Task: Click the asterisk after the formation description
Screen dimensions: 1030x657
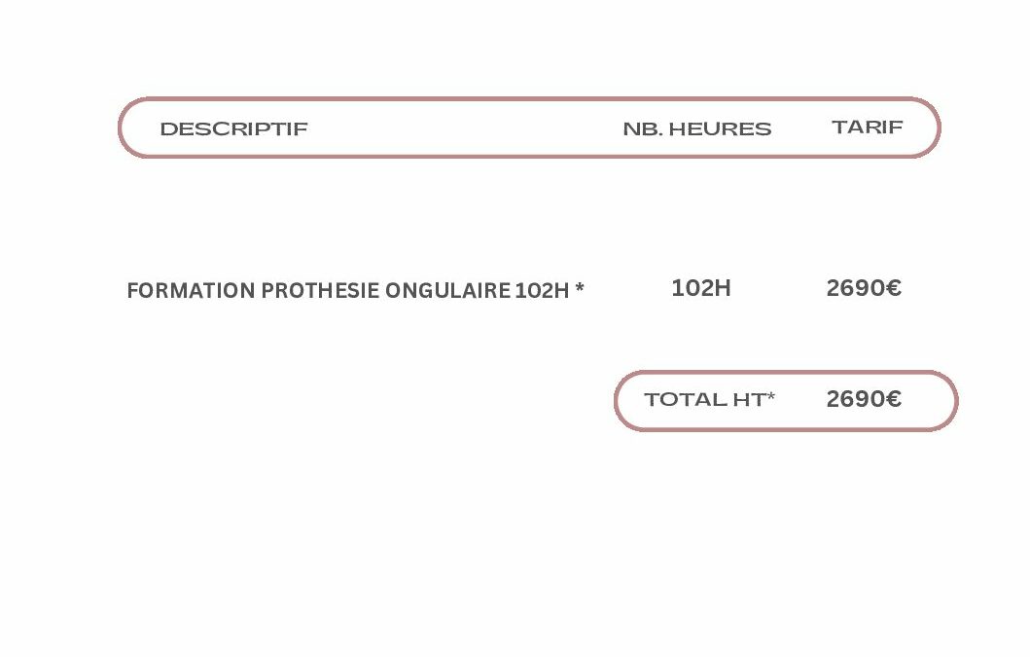Action: pyautogui.click(x=580, y=287)
